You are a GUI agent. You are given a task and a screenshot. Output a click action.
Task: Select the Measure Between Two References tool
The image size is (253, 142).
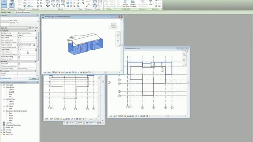(88, 6)
